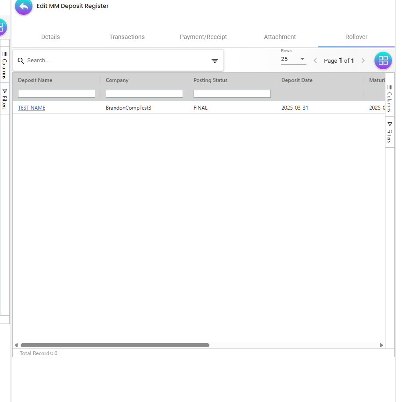This screenshot has width=410, height=402.
Task: Open the filter options in the search bar
Action: click(x=214, y=60)
